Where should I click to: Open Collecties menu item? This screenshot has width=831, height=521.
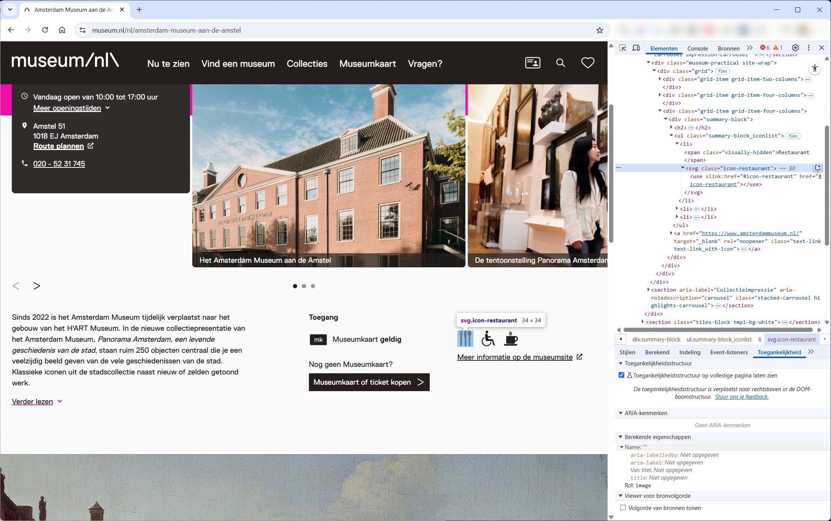pos(307,64)
